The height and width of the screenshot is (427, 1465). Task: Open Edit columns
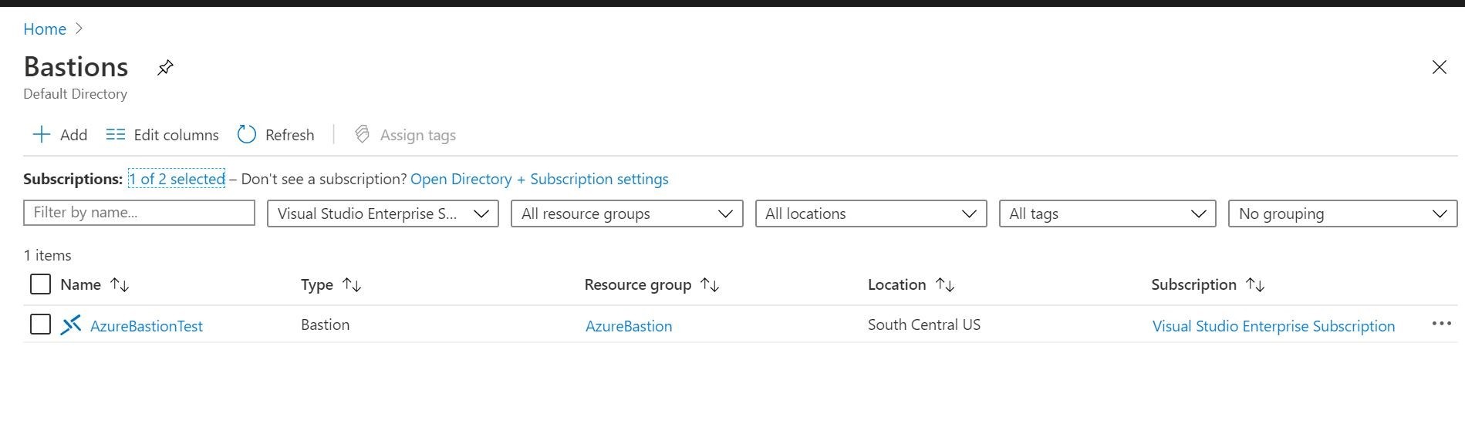(x=162, y=135)
